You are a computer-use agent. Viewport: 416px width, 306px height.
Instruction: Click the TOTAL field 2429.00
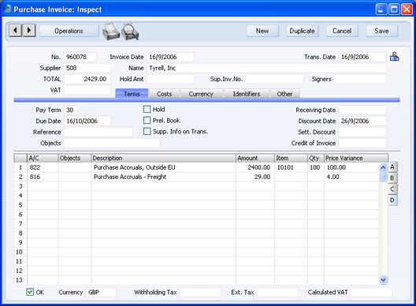(87, 79)
